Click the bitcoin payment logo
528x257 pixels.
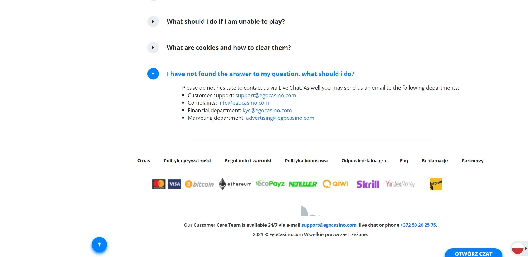199,184
